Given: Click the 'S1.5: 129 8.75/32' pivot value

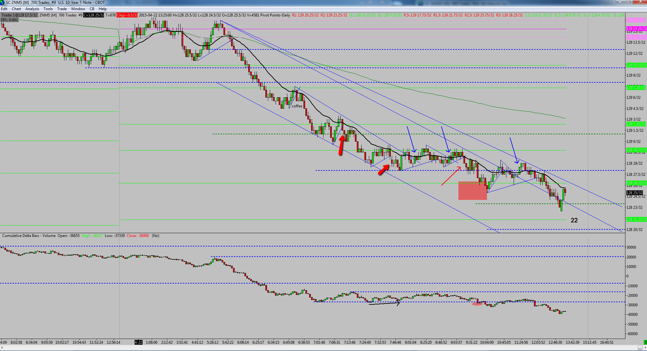Looking at the screenshot, I should click(568, 15).
